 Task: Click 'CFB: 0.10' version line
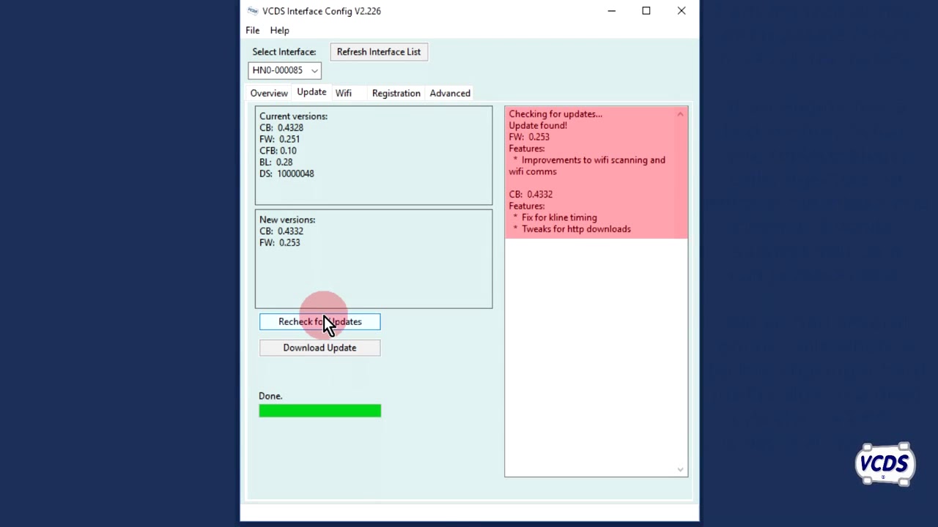pyautogui.click(x=278, y=151)
